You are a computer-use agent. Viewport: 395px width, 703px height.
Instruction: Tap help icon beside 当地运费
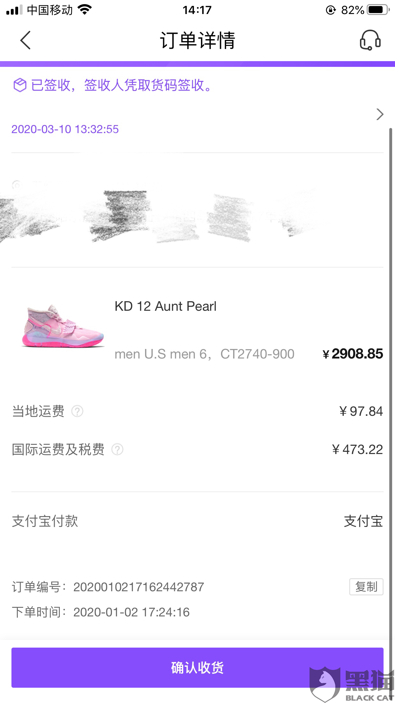click(x=77, y=411)
